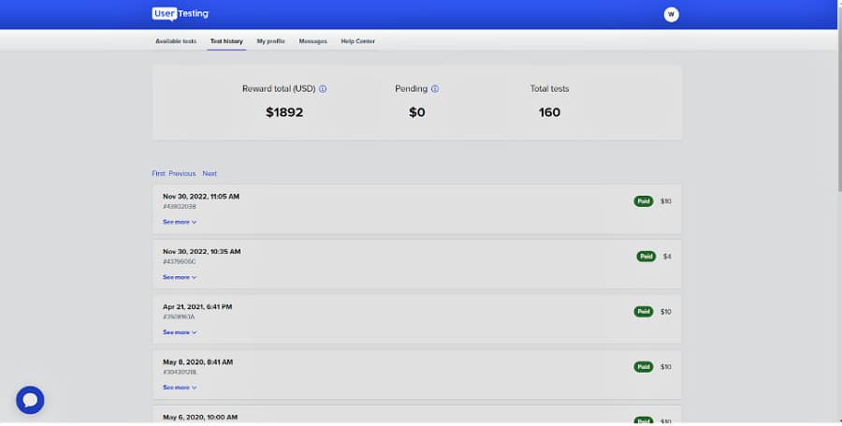Expand See more for Apr 21, 2021 test
Viewport: 842px width, 426px height.
coord(179,332)
